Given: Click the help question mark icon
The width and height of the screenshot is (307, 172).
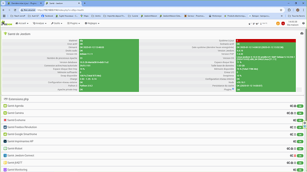Looking at the screenshot, I should 303,23.
